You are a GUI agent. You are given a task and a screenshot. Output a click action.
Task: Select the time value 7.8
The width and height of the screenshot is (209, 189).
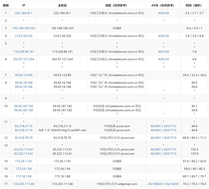tap(194, 52)
